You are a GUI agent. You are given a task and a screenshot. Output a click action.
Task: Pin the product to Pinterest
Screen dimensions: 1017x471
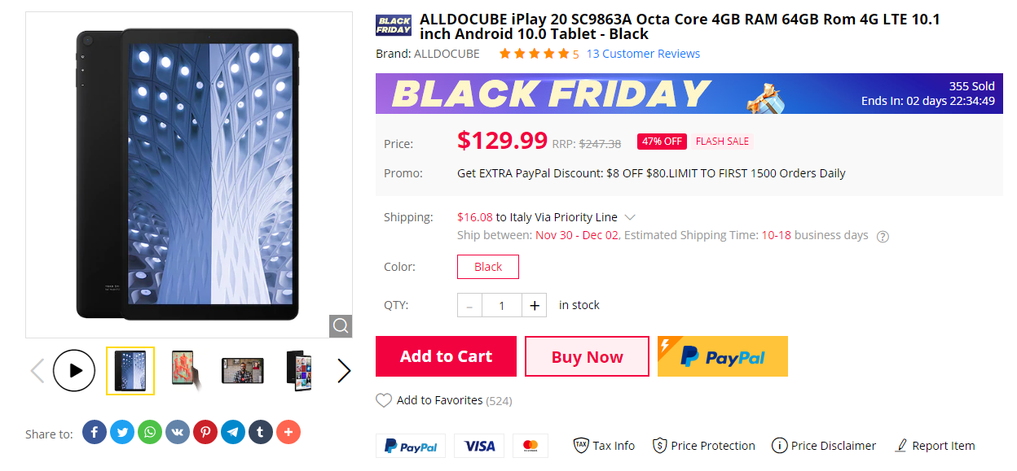[205, 432]
